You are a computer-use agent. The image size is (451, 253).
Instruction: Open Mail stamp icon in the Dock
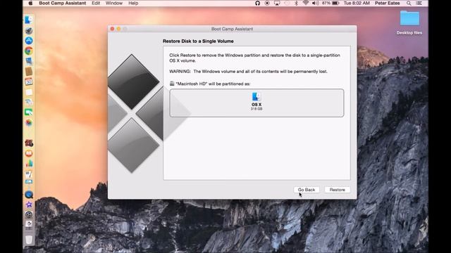click(x=29, y=61)
